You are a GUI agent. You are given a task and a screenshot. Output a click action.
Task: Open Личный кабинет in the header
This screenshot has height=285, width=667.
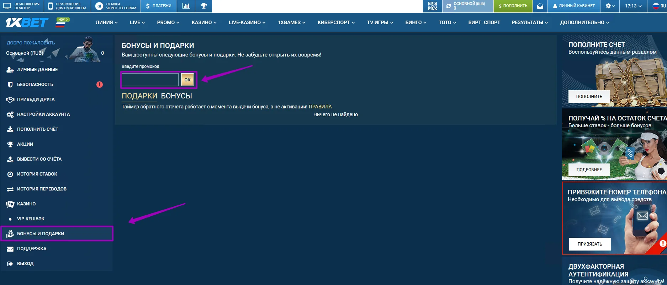pos(574,6)
